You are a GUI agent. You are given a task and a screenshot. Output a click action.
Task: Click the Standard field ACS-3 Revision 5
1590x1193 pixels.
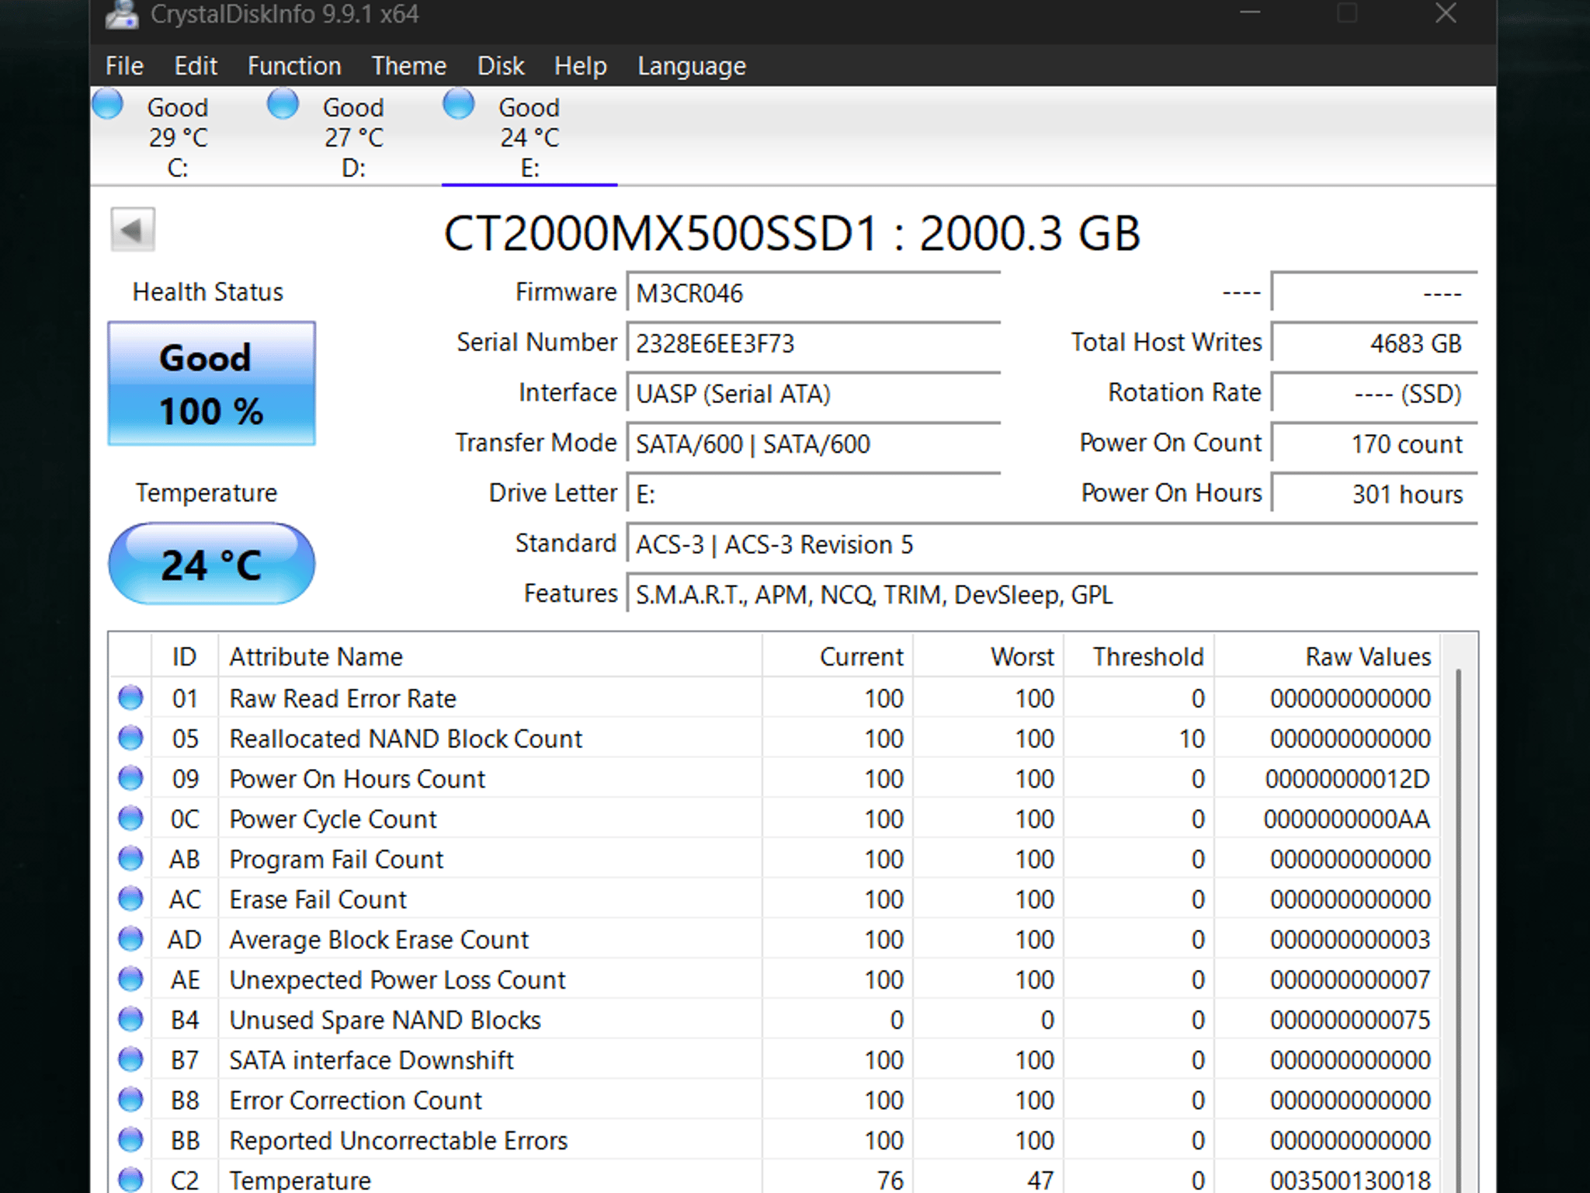click(x=1052, y=544)
